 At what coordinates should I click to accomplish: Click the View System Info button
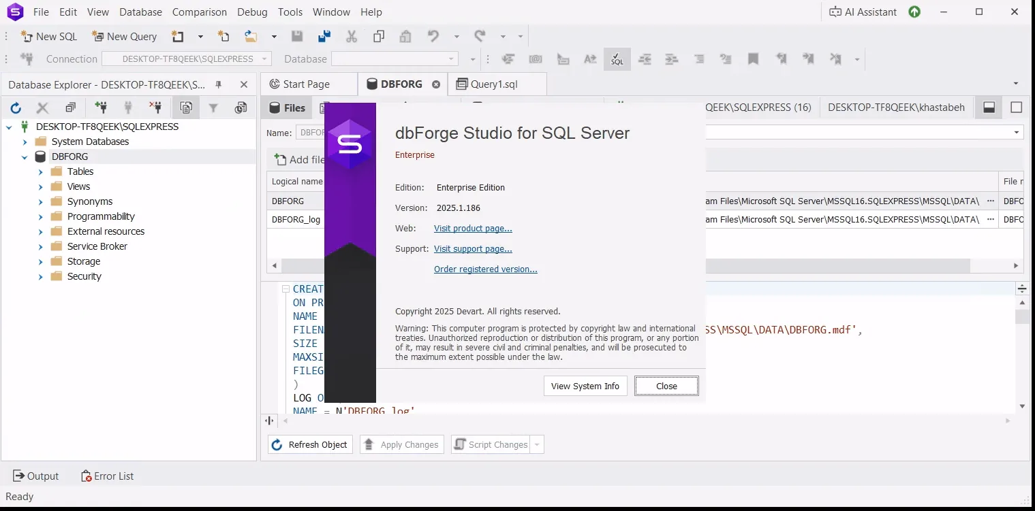click(x=585, y=386)
